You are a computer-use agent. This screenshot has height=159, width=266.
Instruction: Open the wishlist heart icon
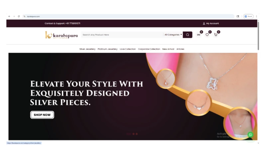[207, 35]
